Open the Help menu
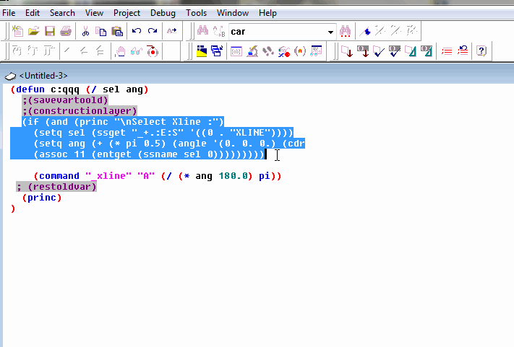Screen dimensions: 514x347 click(267, 13)
